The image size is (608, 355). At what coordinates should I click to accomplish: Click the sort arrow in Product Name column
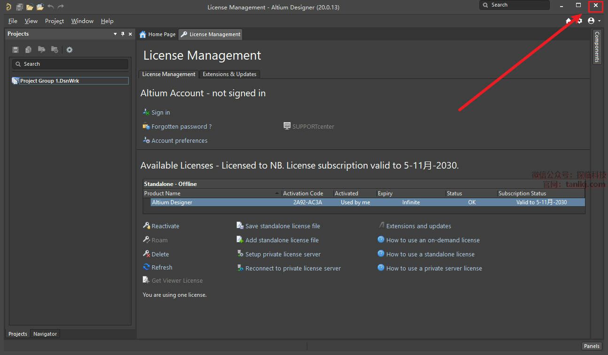(x=277, y=193)
